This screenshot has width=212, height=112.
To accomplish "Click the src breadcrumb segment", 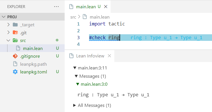I will coord(73,17).
